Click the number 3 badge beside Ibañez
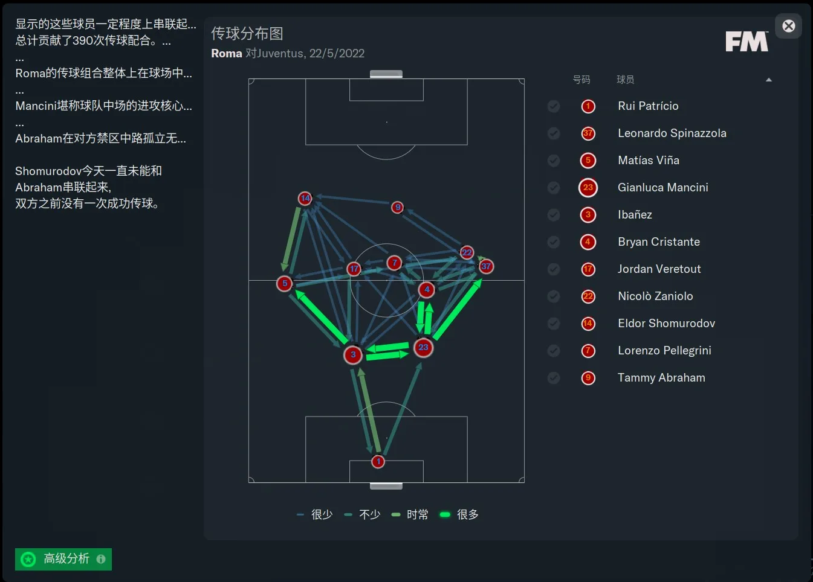The image size is (813, 582). (588, 214)
